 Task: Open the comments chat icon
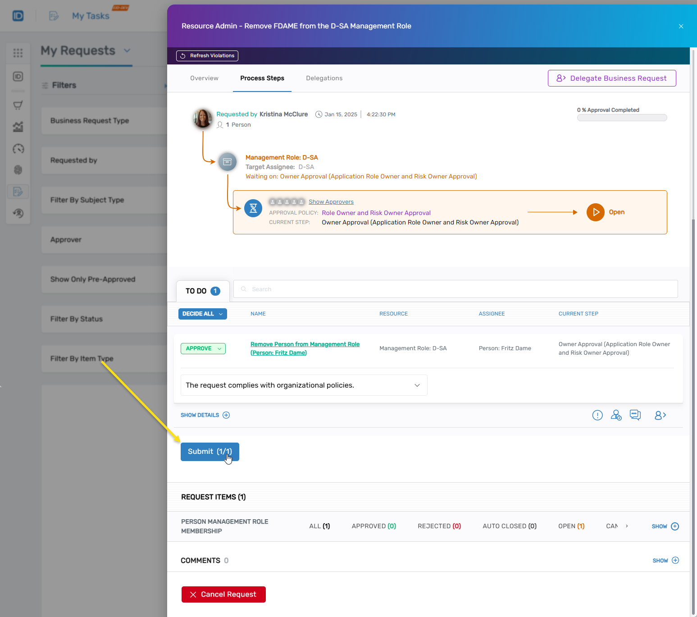coord(635,415)
